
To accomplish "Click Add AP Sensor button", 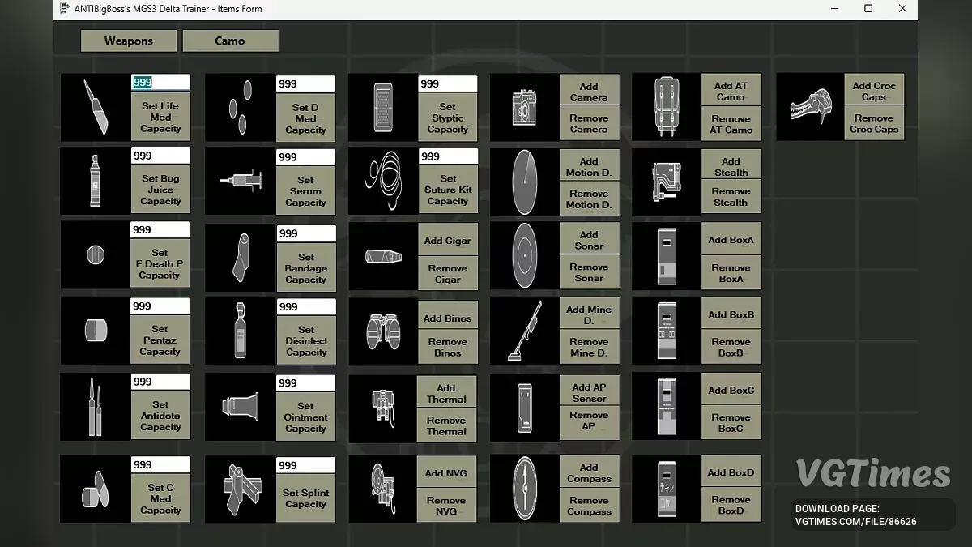I will point(589,393).
